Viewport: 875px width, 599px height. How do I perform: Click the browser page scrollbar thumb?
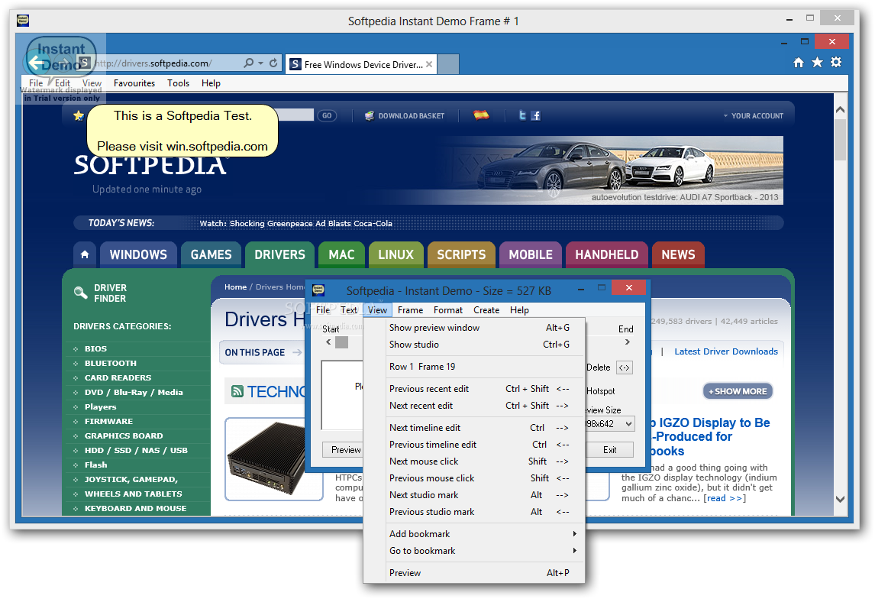tap(841, 140)
